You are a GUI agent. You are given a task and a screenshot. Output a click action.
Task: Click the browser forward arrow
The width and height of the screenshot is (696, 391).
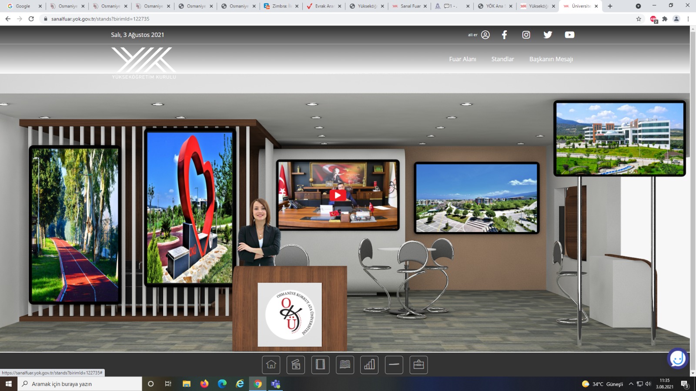click(x=20, y=19)
